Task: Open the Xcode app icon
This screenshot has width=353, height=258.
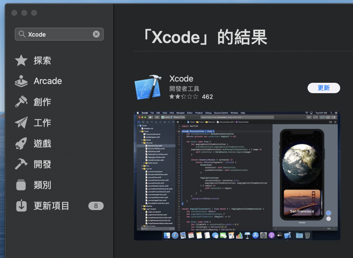Action: tap(148, 87)
